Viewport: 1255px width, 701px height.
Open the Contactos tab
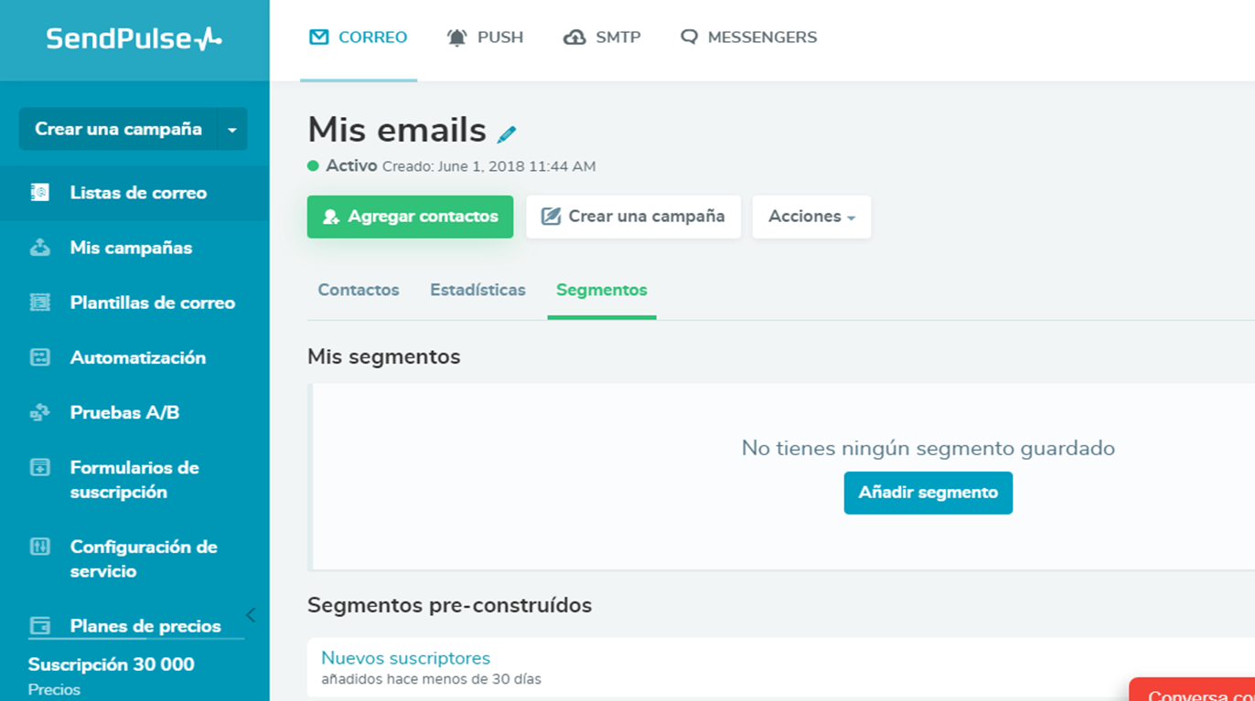click(x=359, y=290)
